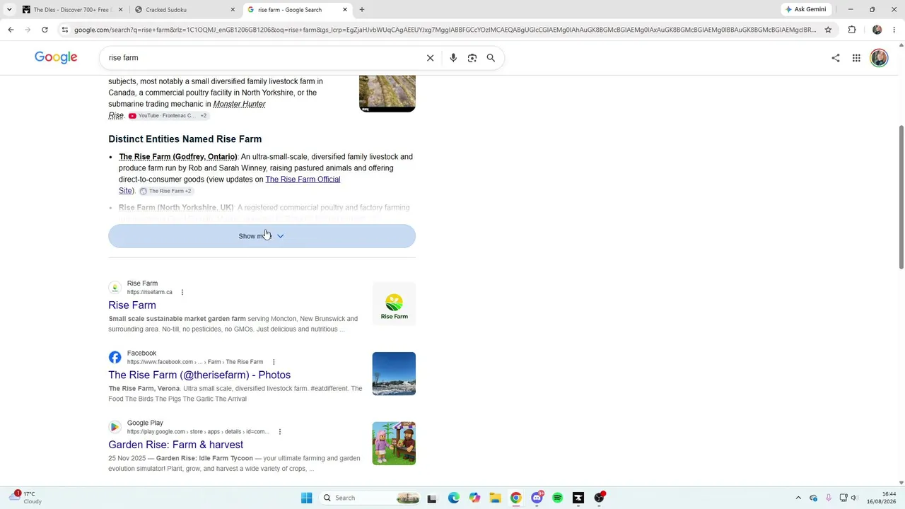Screen dimensions: 905x509
Task: Start a voice search with the microphone
Action: click(453, 58)
